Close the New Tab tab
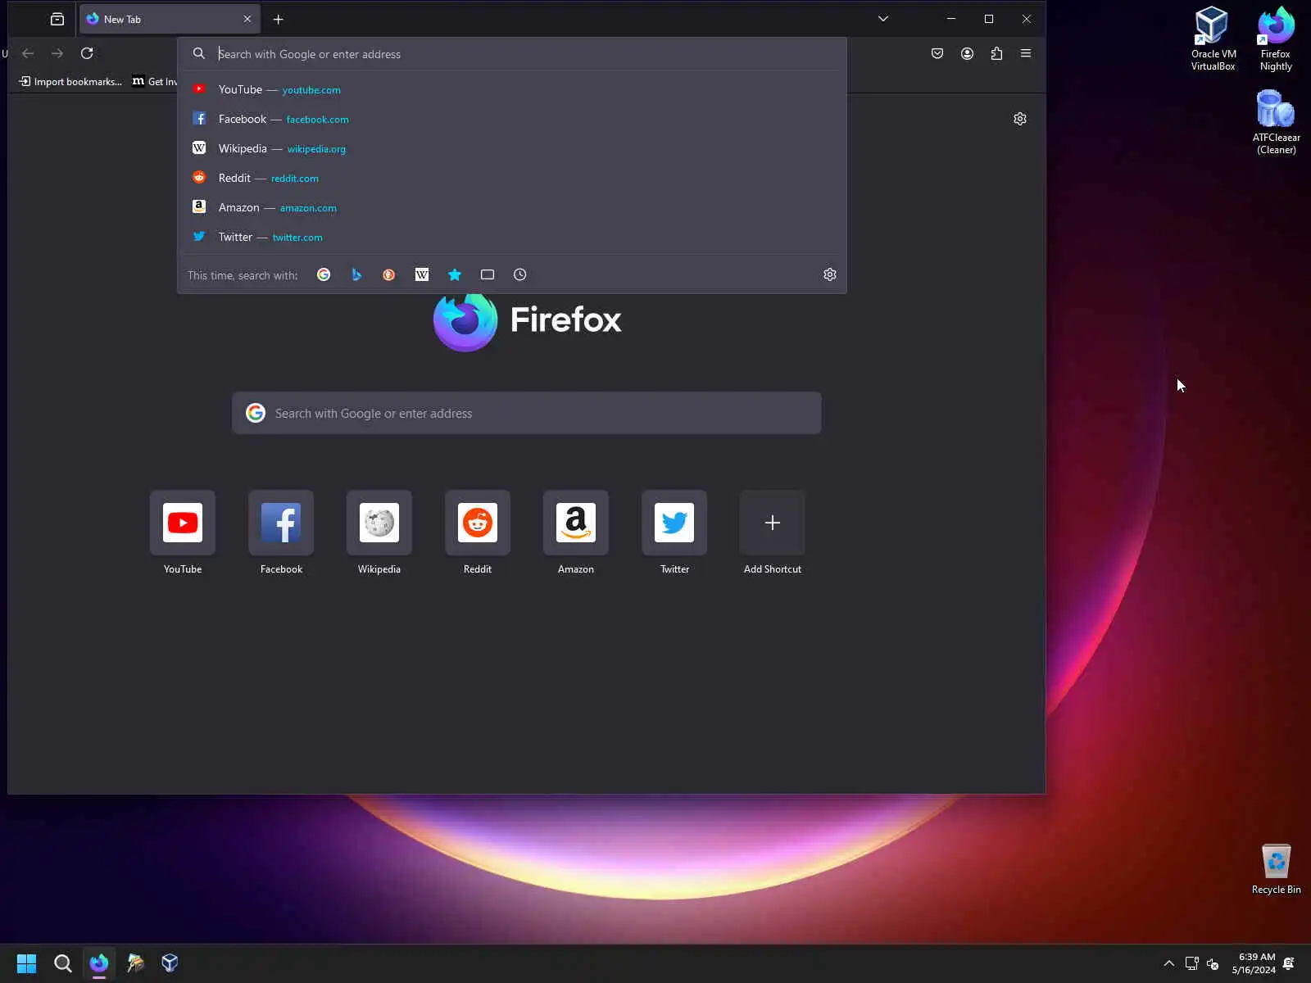The height and width of the screenshot is (983, 1311). click(x=247, y=19)
